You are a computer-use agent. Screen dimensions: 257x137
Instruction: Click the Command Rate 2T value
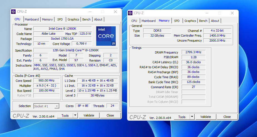click(x=193, y=87)
